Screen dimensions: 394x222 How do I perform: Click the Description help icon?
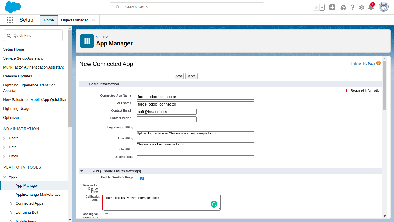point(132,157)
